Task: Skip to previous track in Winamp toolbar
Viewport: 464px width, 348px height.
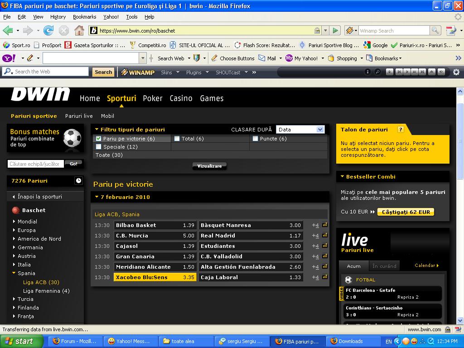Action: click(399, 72)
